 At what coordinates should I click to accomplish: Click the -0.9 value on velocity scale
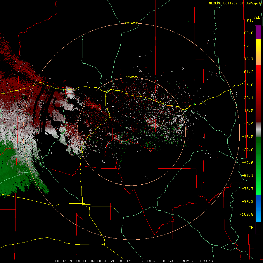coord(249,124)
